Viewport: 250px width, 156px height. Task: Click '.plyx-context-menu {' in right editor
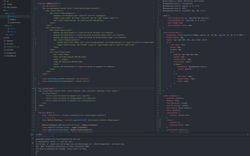click(172, 33)
